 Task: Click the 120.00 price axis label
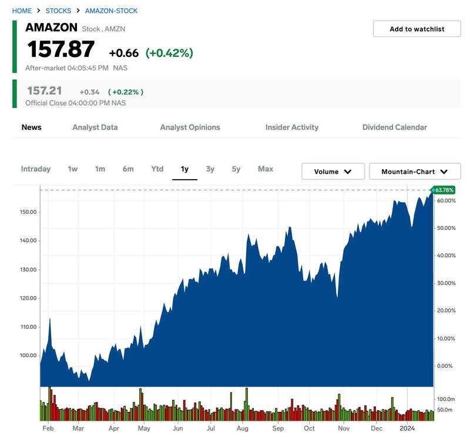click(x=28, y=298)
